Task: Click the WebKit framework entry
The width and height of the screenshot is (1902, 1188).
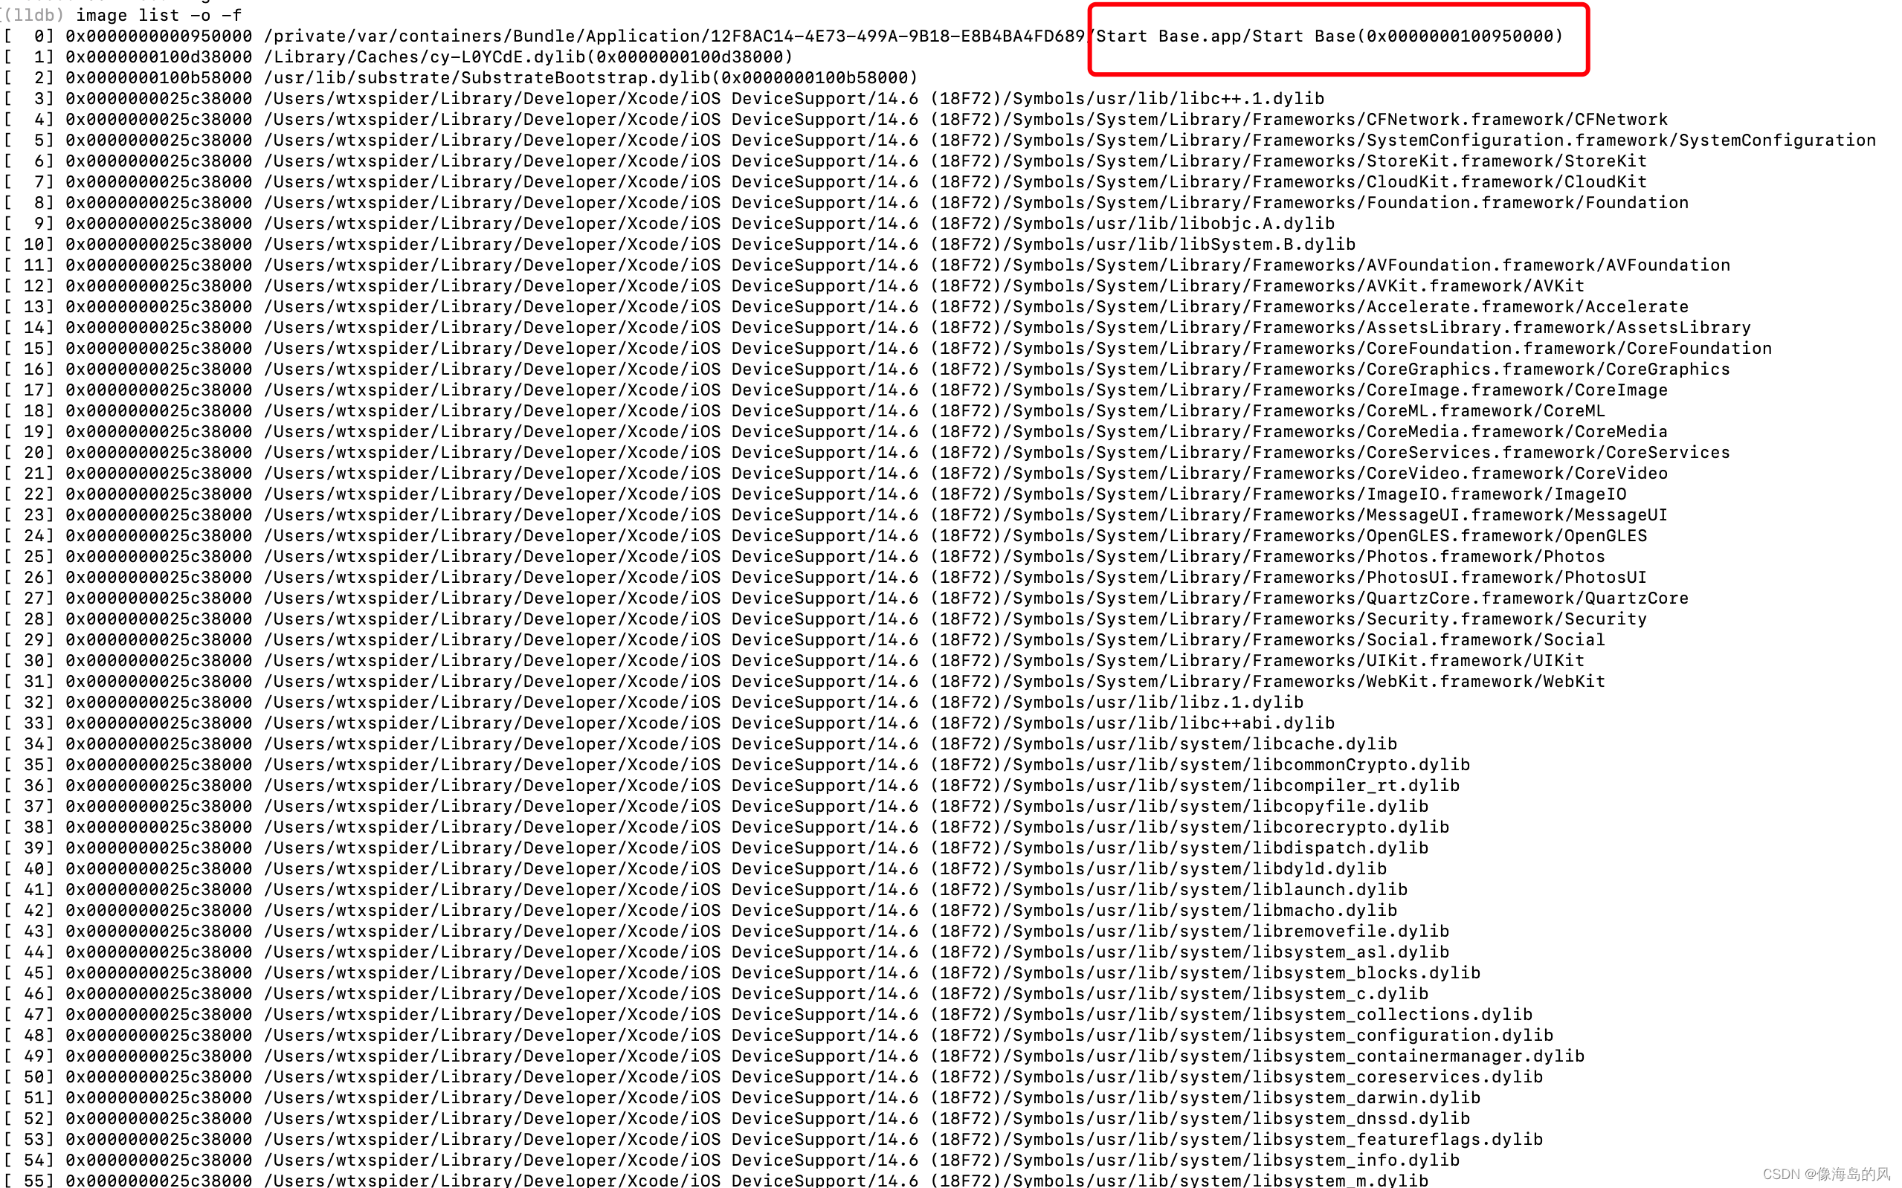Action: (1485, 682)
